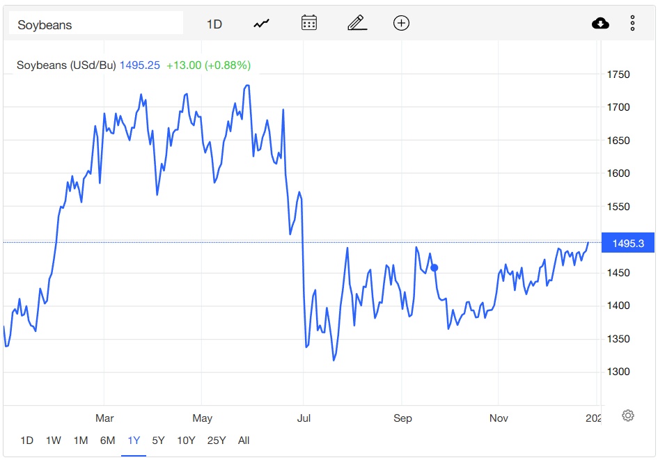Click the 1495.3 current price label
Viewport: 658px width, 460px height.
[628, 243]
